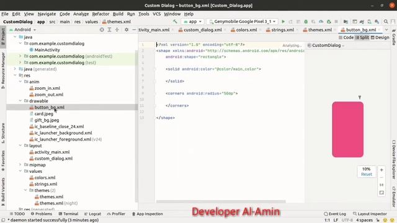Open the Build menu

[x=118, y=14]
